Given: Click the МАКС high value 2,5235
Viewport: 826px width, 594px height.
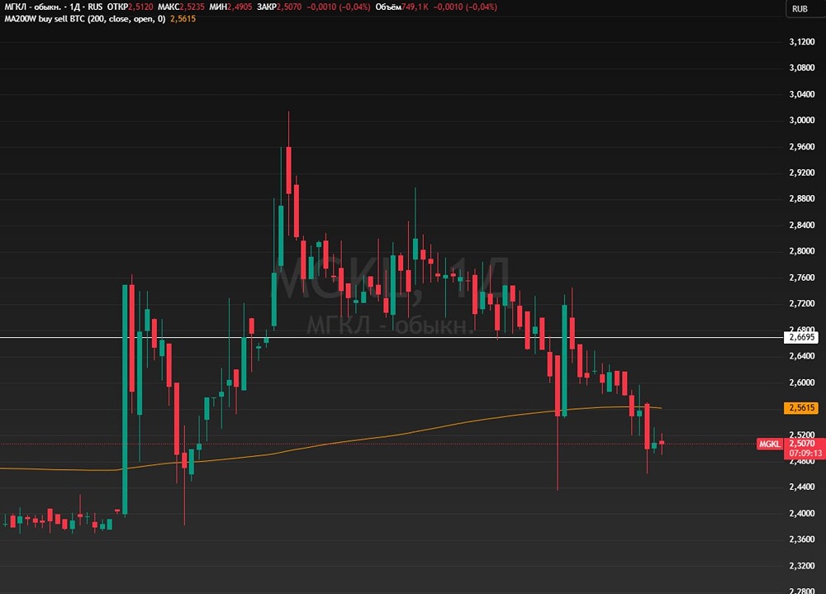Looking at the screenshot, I should tap(192, 7).
